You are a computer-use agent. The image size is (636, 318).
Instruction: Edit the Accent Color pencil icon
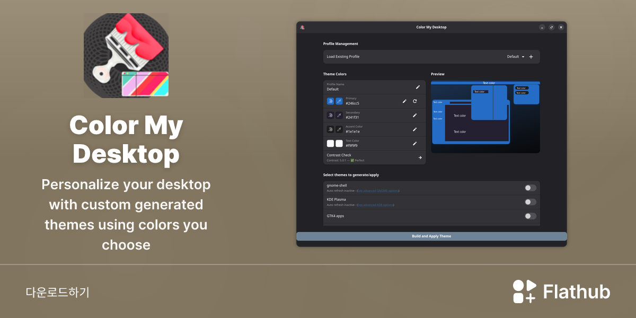pos(415,129)
